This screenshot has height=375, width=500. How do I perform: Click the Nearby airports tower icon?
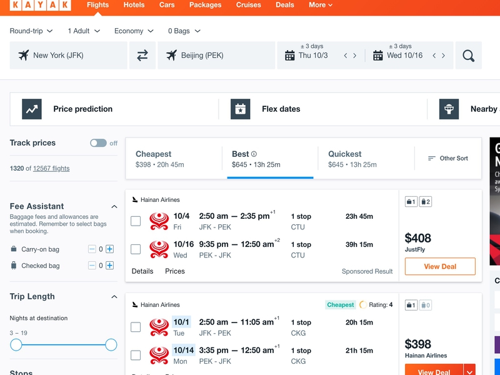[449, 109]
